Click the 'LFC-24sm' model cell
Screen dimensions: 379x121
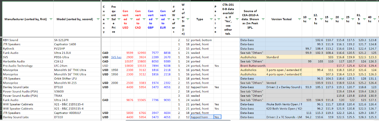(77, 66)
